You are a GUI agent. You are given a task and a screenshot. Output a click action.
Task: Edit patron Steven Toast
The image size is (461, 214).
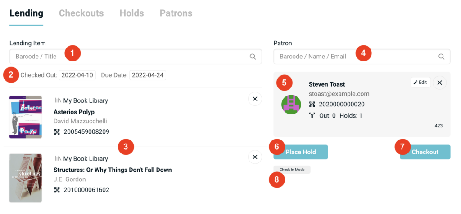(420, 83)
